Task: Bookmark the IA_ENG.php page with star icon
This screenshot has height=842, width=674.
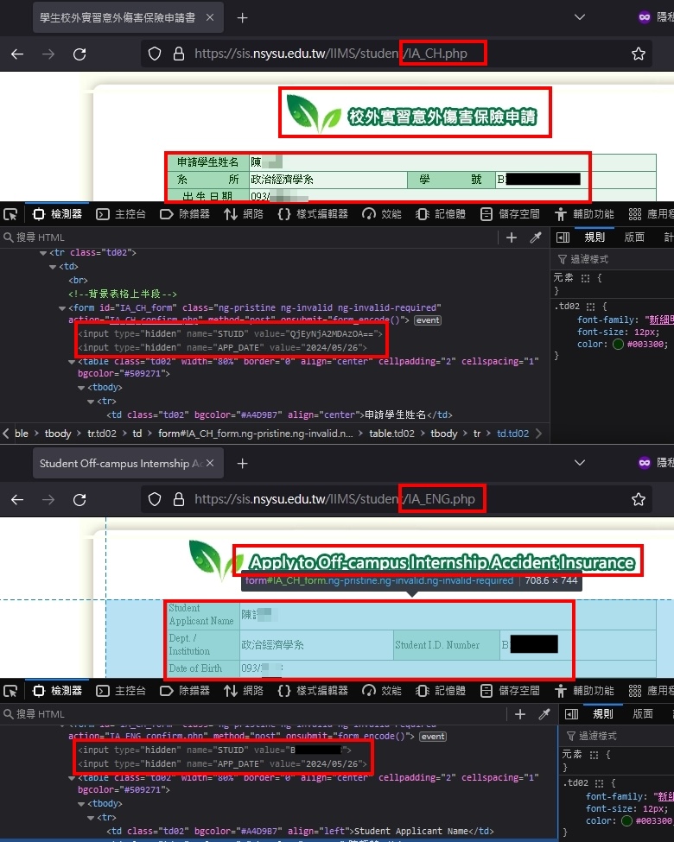Action: tap(638, 499)
